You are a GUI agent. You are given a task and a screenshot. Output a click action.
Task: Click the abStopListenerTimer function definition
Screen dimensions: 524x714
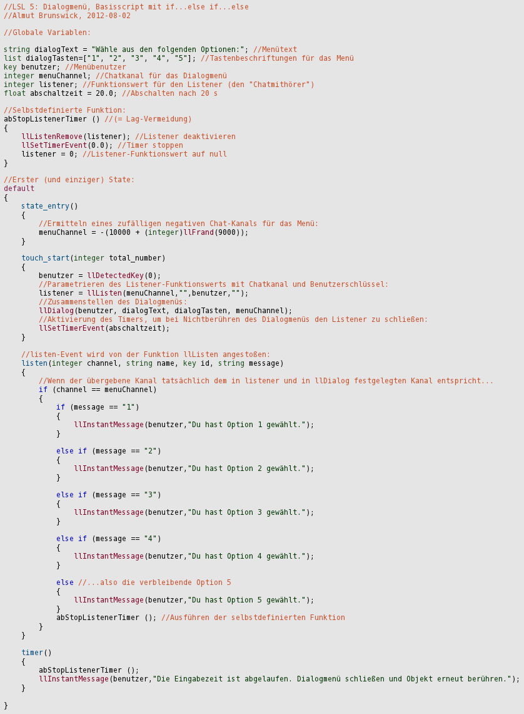point(50,119)
